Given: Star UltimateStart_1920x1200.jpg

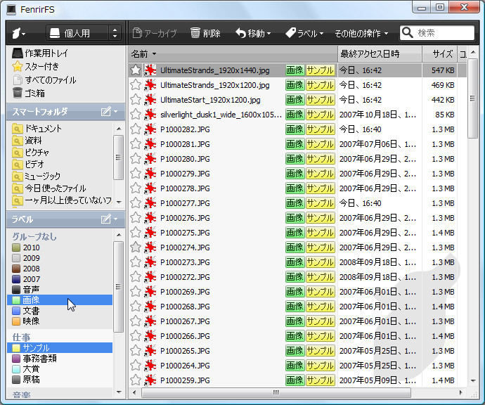Looking at the screenshot, I should pos(136,100).
